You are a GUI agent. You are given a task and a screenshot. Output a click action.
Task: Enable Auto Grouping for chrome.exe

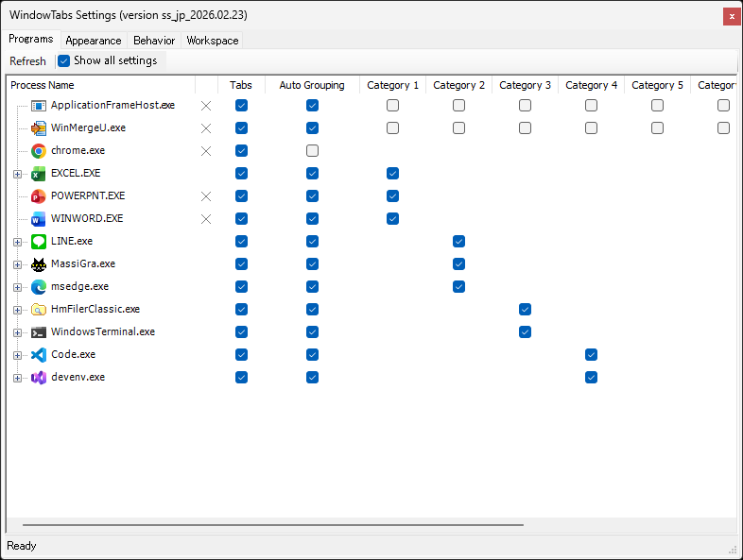pos(312,150)
